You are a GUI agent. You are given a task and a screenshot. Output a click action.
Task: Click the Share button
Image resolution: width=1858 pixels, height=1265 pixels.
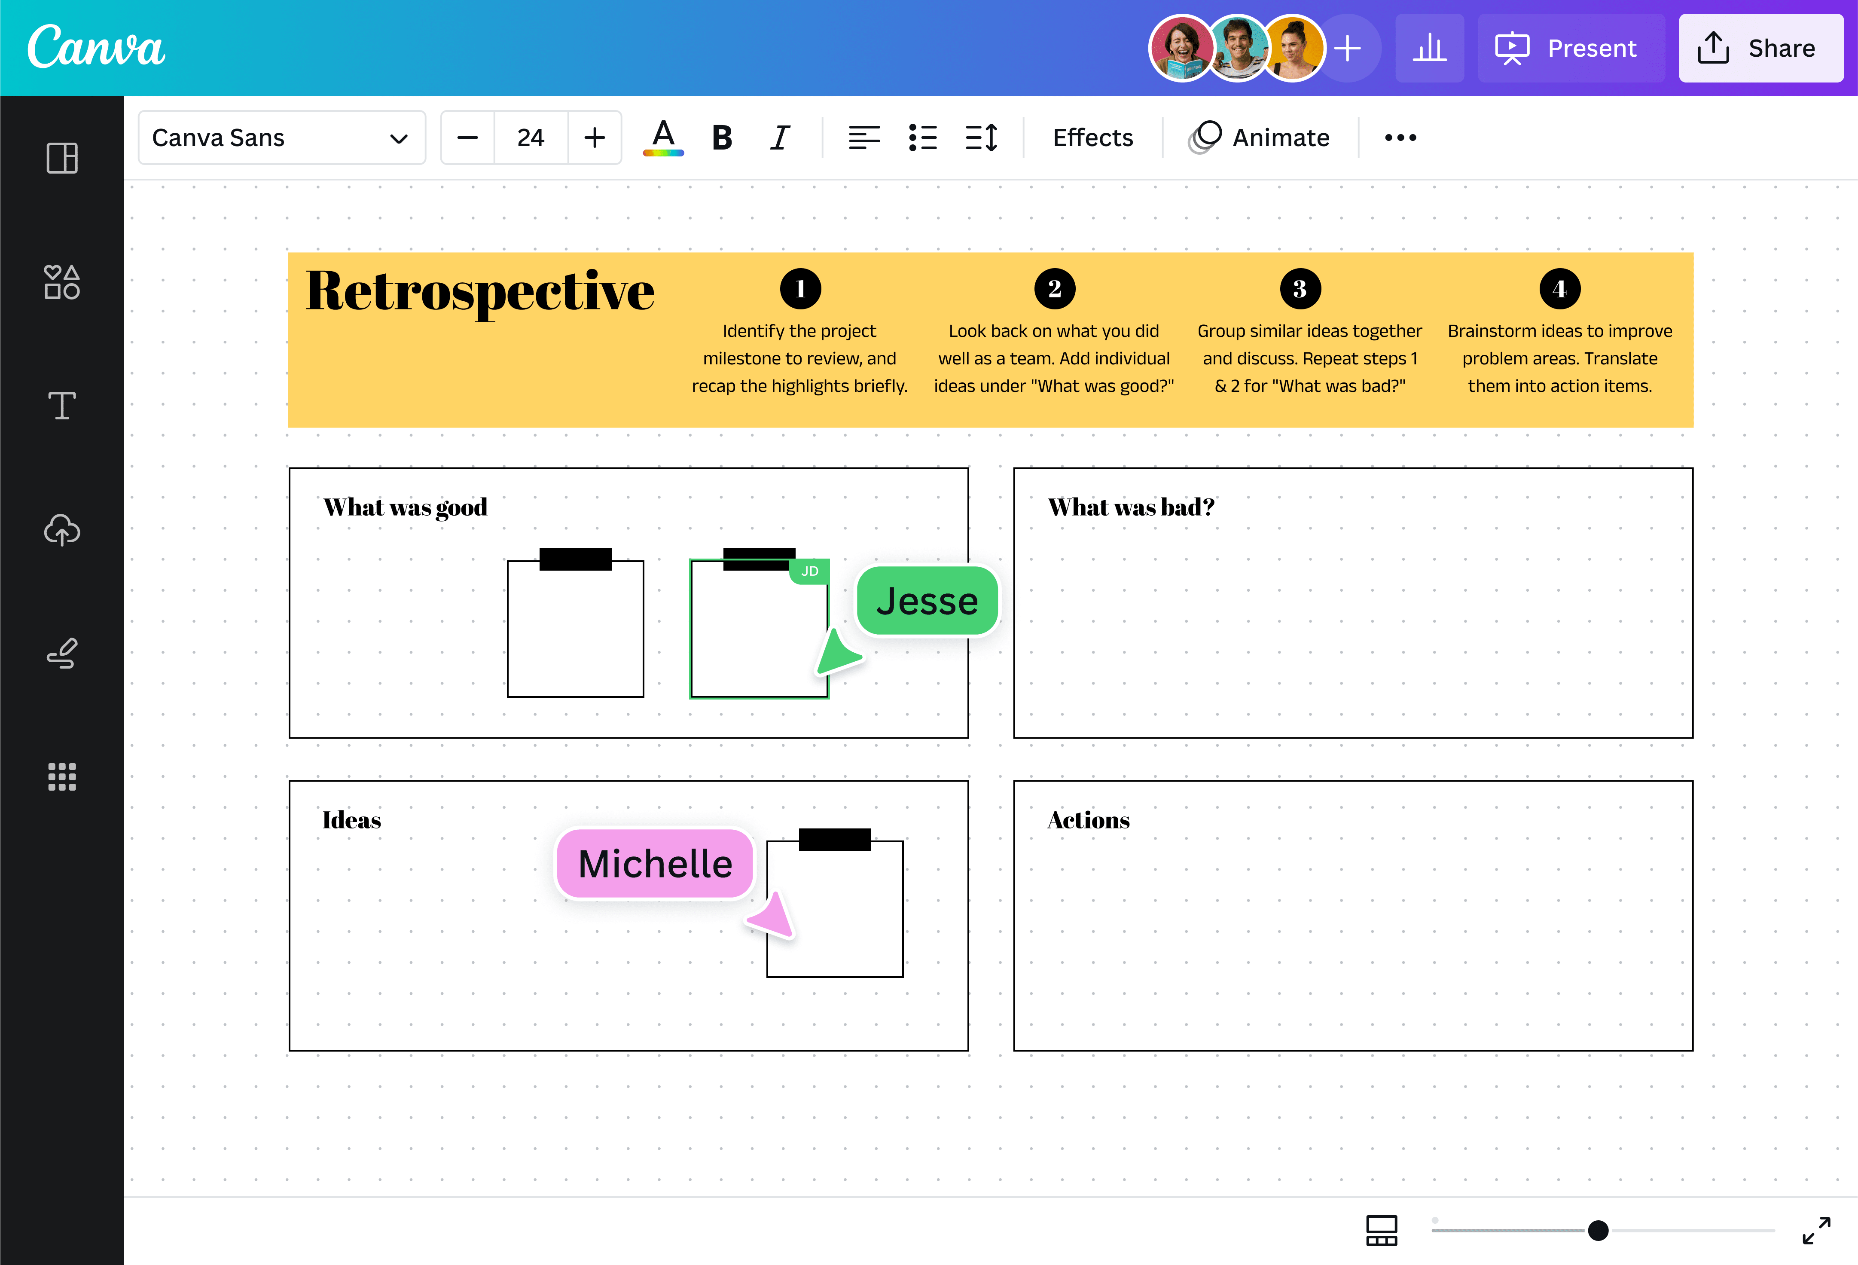pyautogui.click(x=1760, y=48)
